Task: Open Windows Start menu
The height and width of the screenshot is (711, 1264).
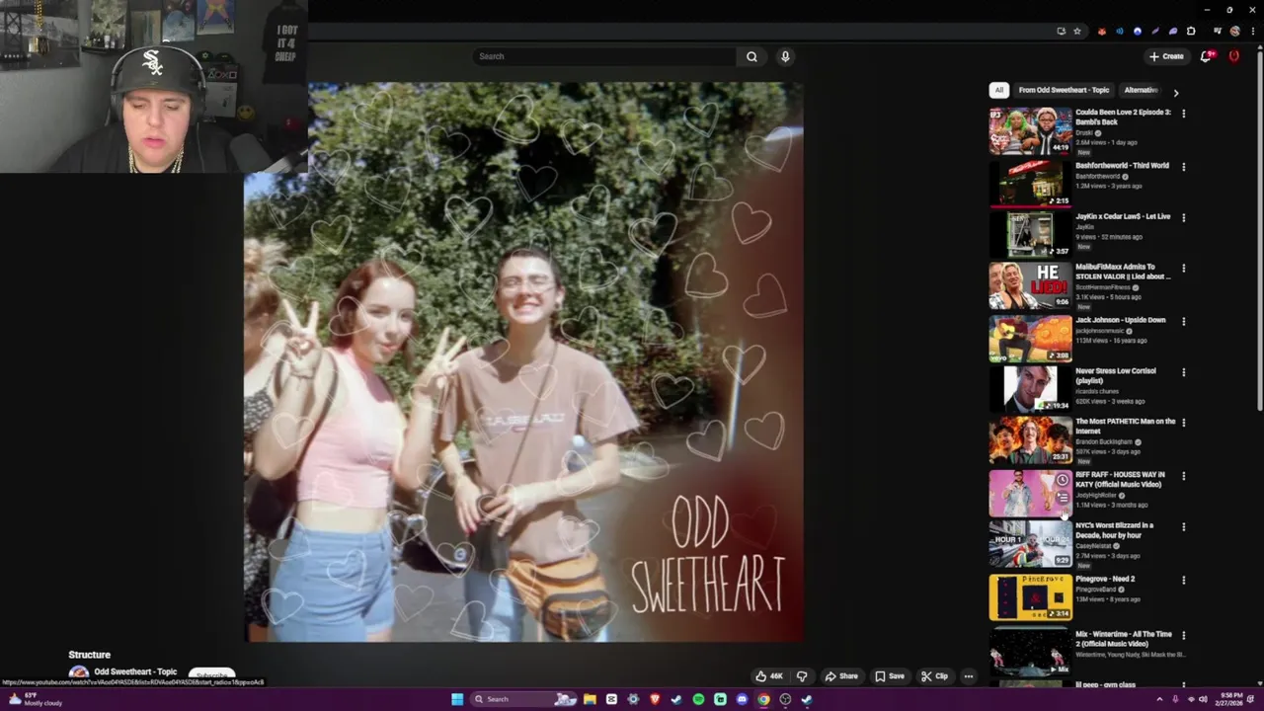Action: 457,699
